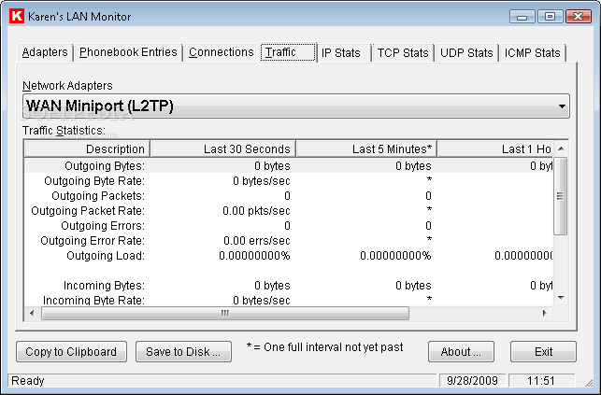Click the horizontal scrollbar thumb

point(225,314)
